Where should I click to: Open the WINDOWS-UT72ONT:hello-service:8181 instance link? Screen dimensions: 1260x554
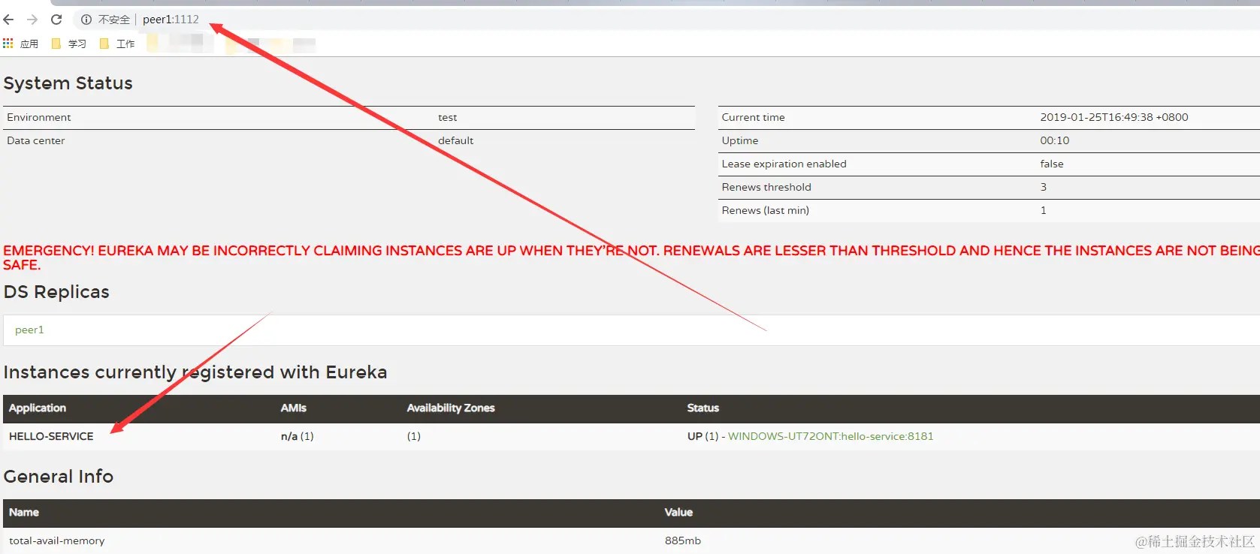[x=830, y=436]
